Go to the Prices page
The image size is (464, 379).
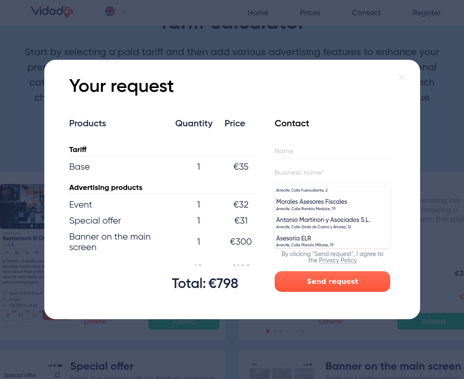(310, 13)
